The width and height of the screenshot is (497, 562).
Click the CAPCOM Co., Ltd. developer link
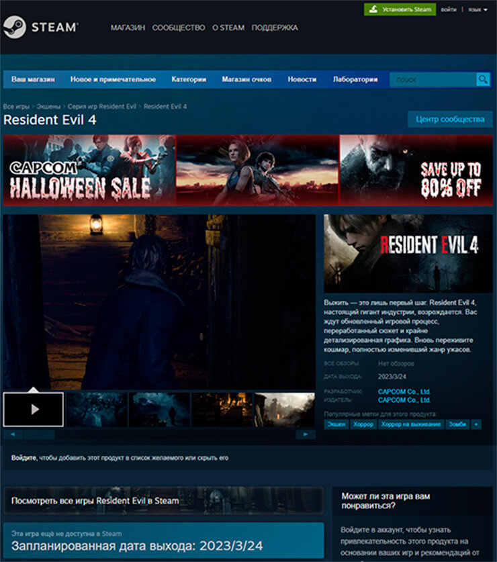coord(404,391)
